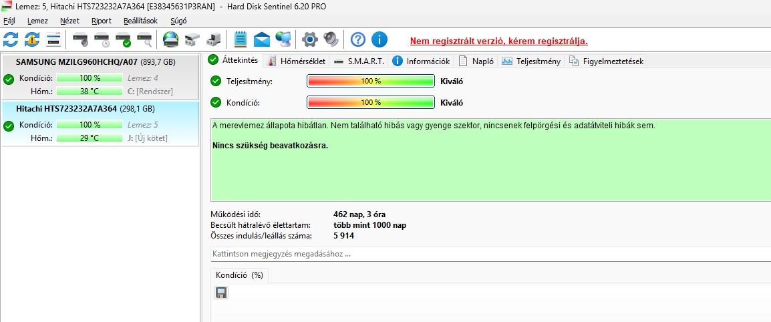Click the gray speaker sound icon
The width and height of the screenshot is (771, 322).
pyautogui.click(x=331, y=39)
